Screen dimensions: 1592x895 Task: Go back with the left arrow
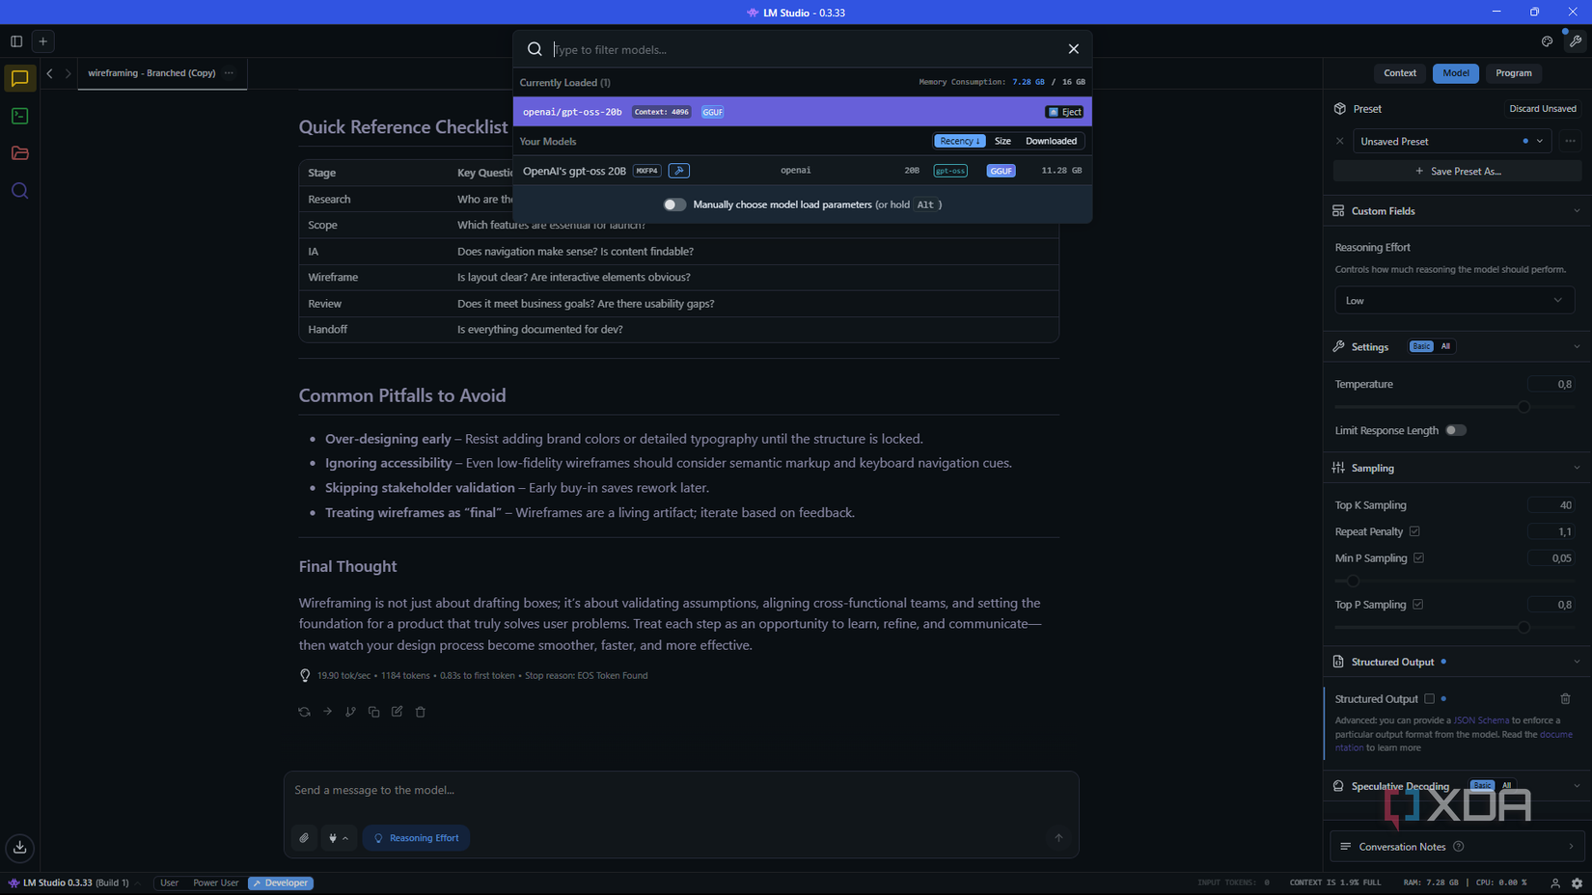coord(49,73)
